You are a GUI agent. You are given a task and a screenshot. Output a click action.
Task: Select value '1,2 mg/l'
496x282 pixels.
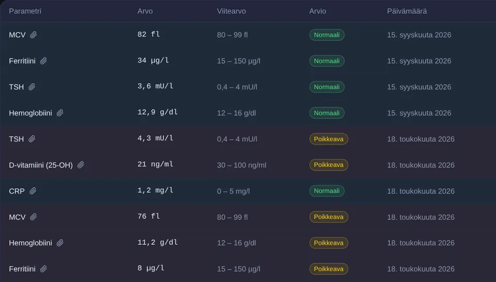click(x=156, y=190)
